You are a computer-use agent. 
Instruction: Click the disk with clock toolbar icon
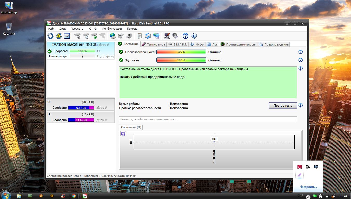[x=86, y=36]
